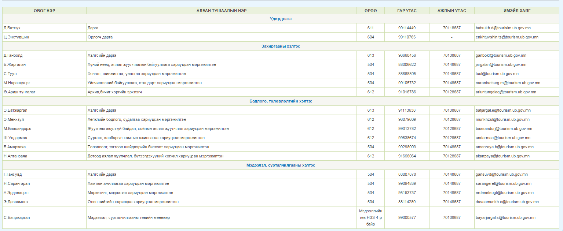Click the name Я.Сарангэрэл
The height and width of the screenshot is (231, 563).
pyautogui.click(x=17, y=183)
